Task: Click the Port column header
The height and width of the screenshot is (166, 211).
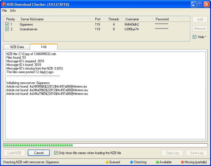Action: point(97,19)
